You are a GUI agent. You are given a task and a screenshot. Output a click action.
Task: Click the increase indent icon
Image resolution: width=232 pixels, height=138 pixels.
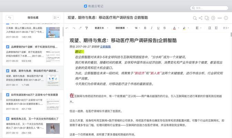point(216,28)
